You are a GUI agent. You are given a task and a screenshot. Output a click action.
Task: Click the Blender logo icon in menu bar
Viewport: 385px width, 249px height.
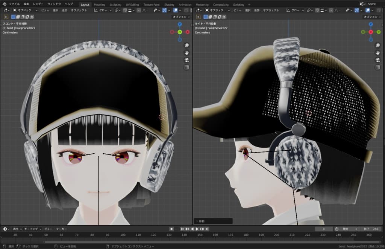click(x=4, y=4)
